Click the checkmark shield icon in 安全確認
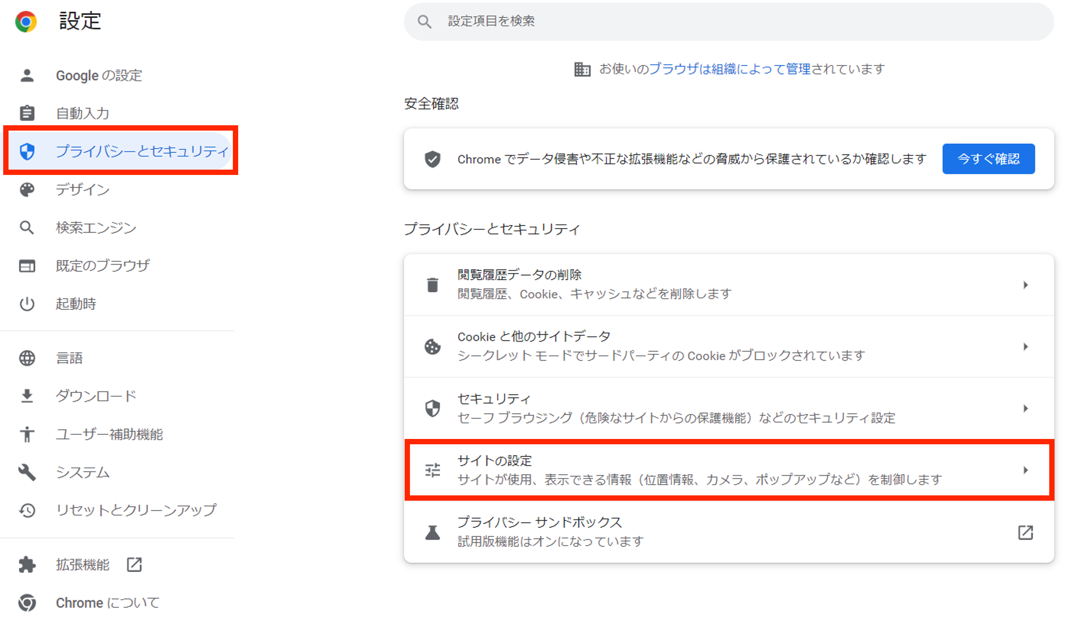Viewport: 1073px width, 621px height. click(x=432, y=159)
